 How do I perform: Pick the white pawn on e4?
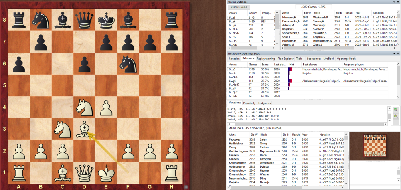(106, 108)
